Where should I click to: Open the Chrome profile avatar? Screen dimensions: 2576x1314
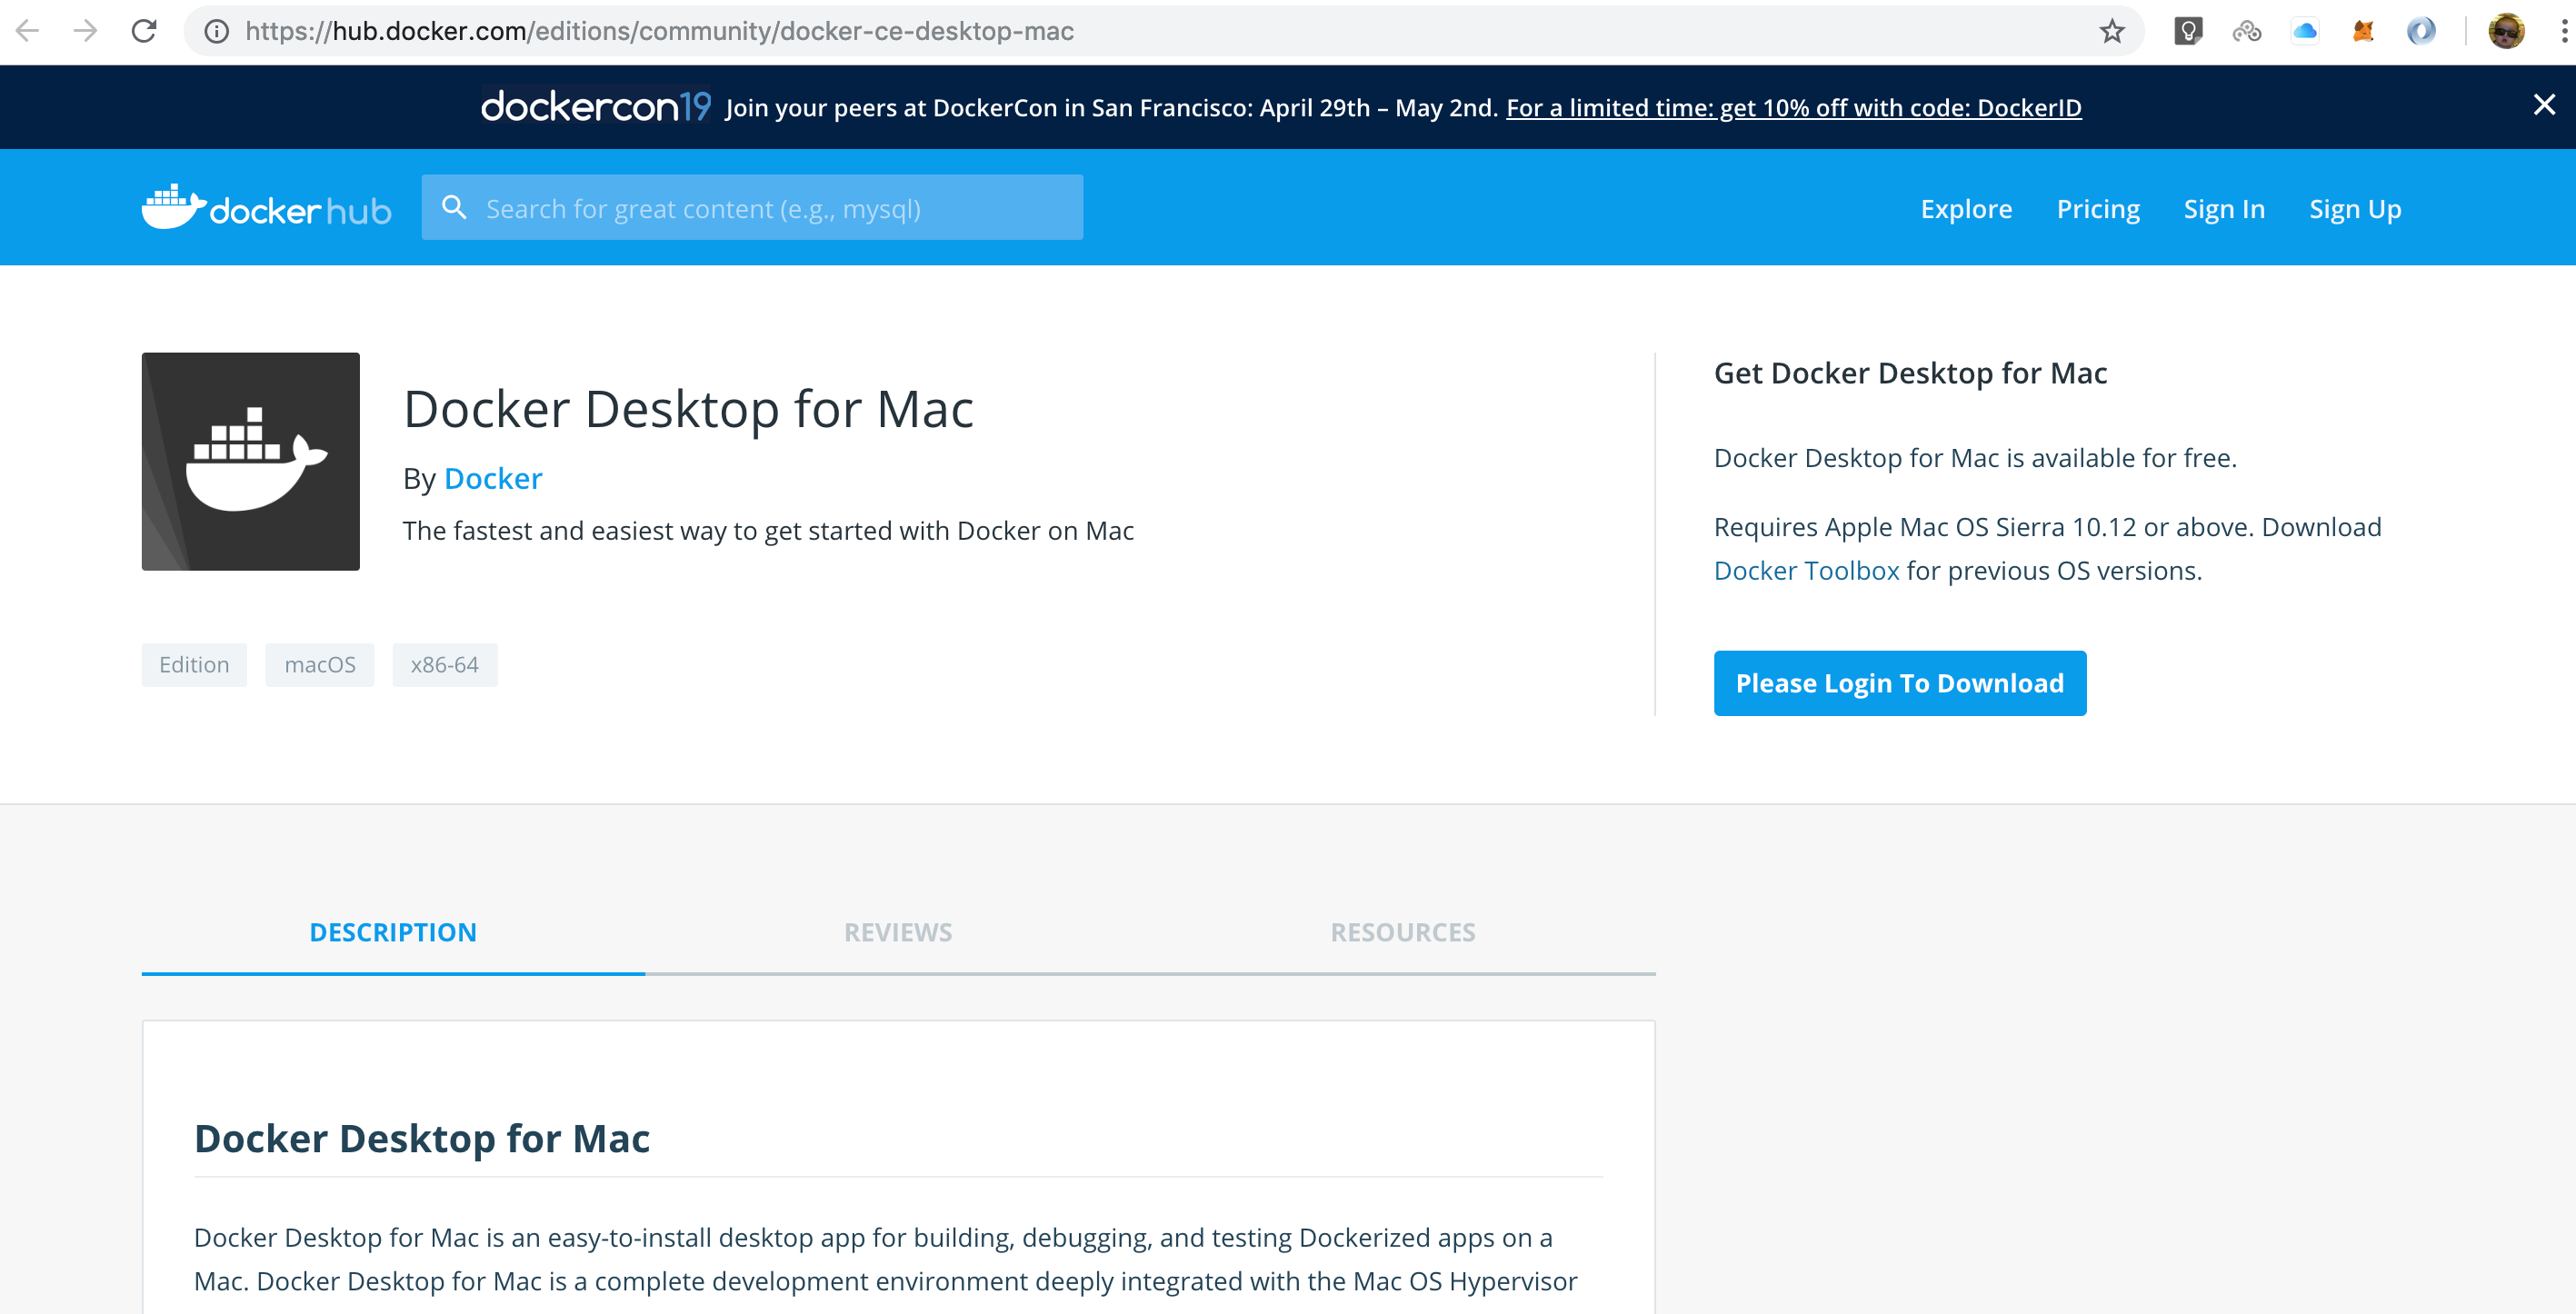[x=2506, y=31]
